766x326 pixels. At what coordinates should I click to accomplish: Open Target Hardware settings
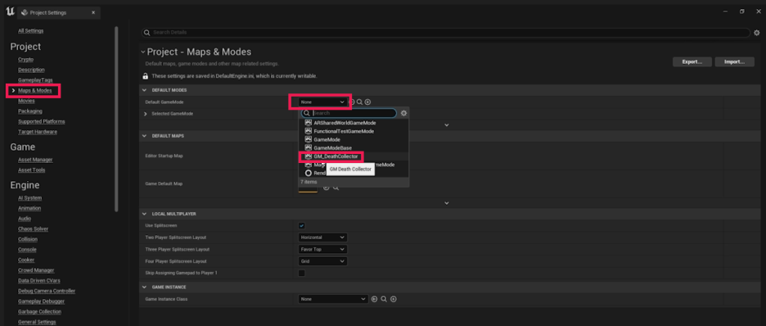pyautogui.click(x=38, y=132)
